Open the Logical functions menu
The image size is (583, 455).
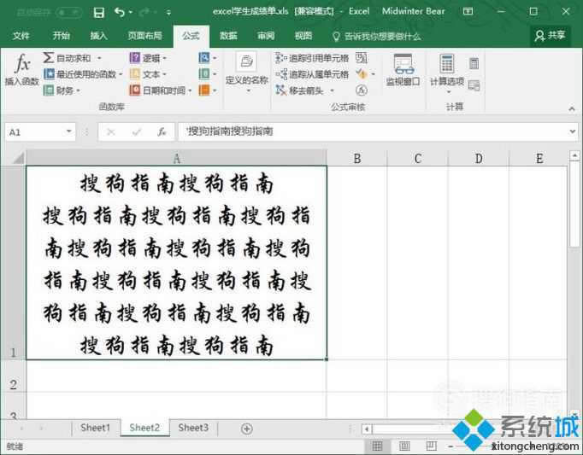tap(148, 58)
